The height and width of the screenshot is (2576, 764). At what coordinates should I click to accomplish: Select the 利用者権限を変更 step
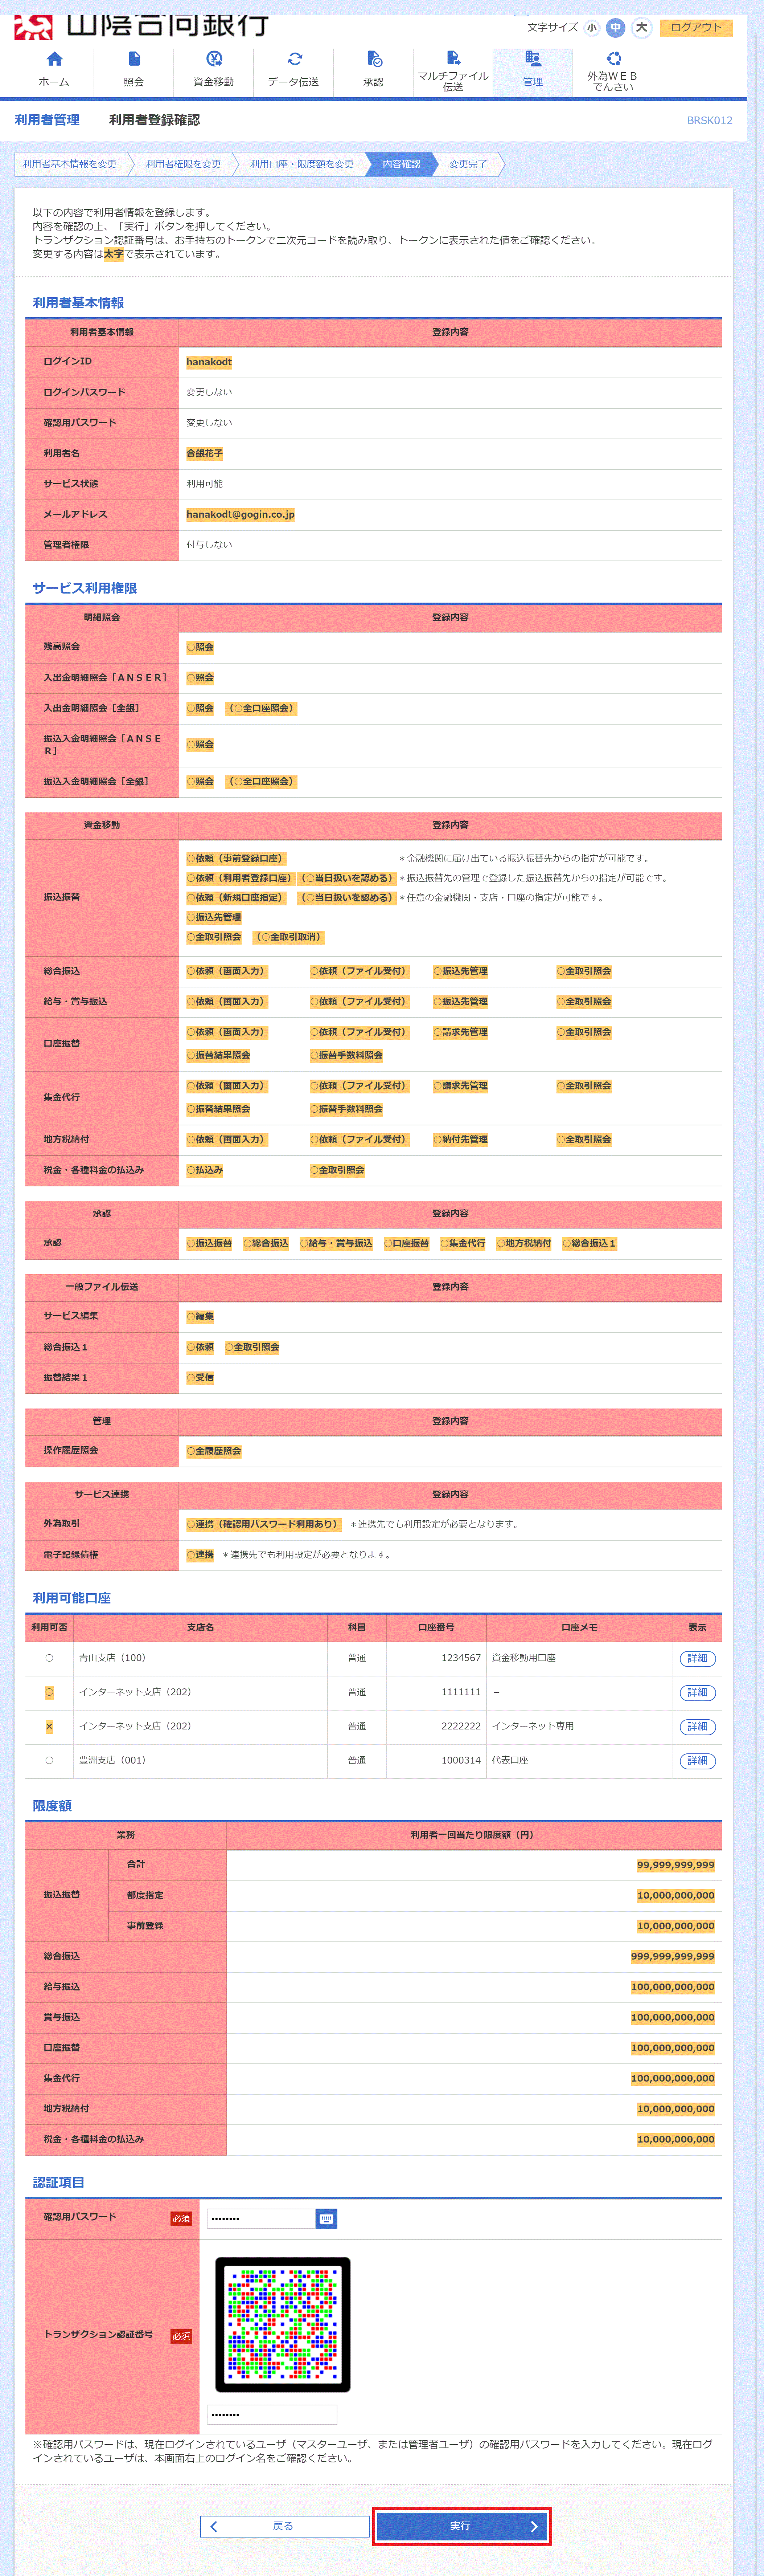point(184,164)
